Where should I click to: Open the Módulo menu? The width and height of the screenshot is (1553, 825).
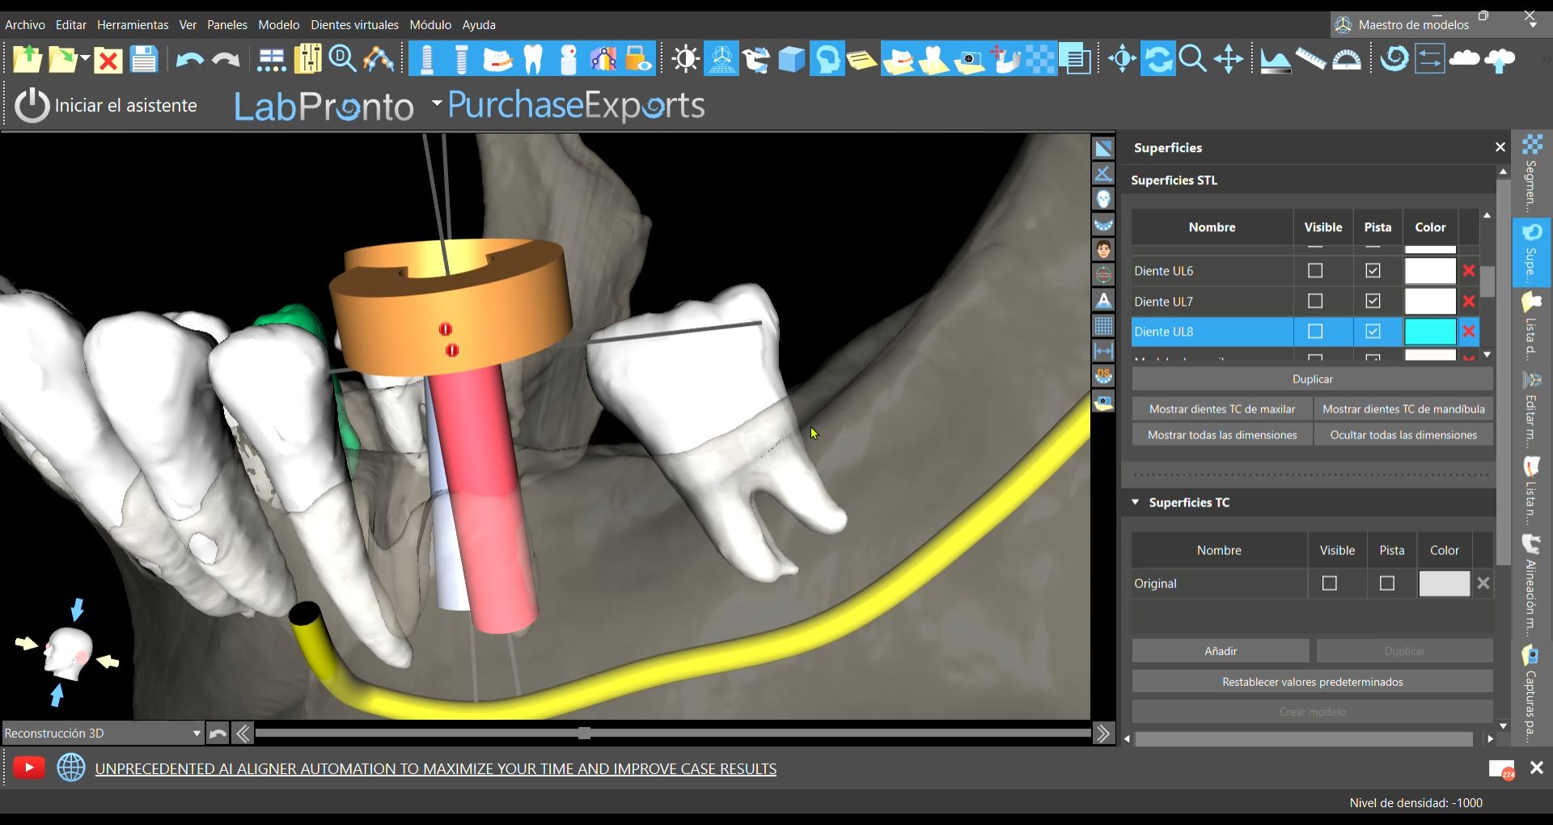point(430,25)
